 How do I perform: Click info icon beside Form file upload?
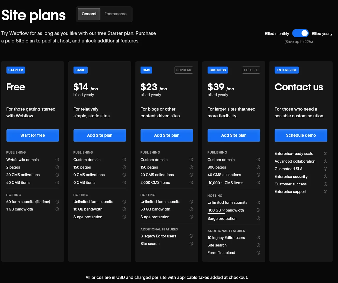[x=258, y=253]
